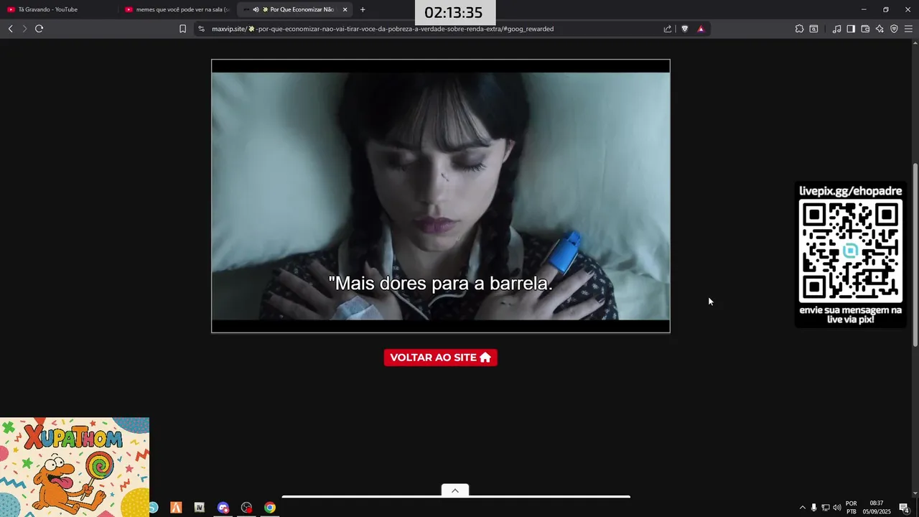The width and height of the screenshot is (919, 517).
Task: Open the Brave VPN shield icon
Action: (894, 29)
